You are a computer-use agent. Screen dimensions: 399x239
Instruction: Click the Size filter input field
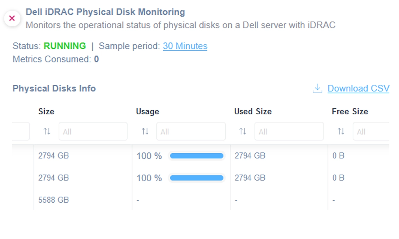tap(93, 131)
